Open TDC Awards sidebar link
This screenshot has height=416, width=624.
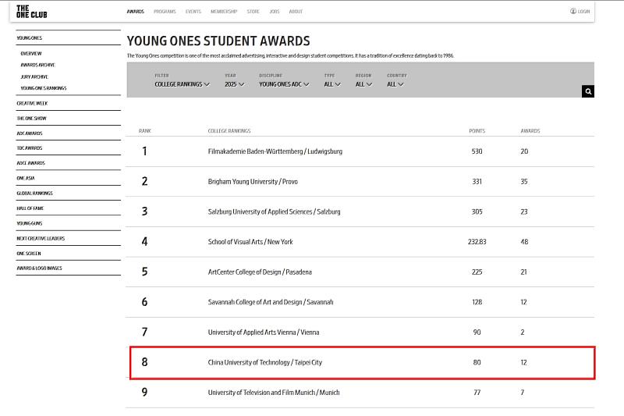[30, 148]
